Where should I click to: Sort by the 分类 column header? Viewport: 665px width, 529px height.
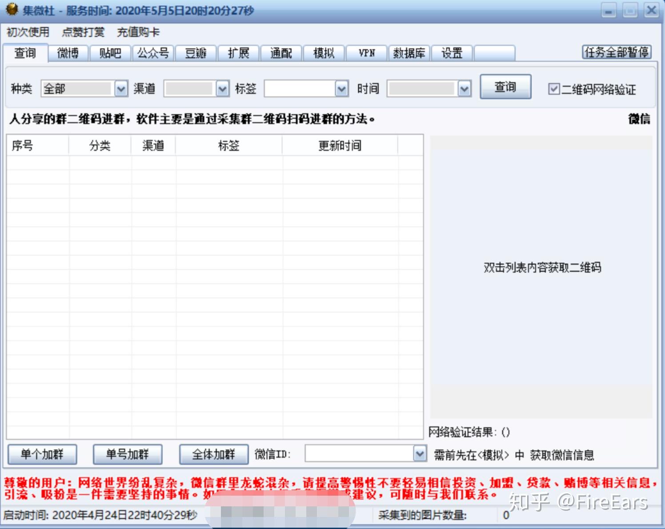(100, 145)
